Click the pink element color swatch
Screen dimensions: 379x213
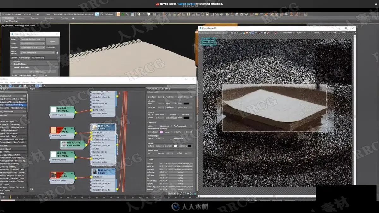[161, 132]
